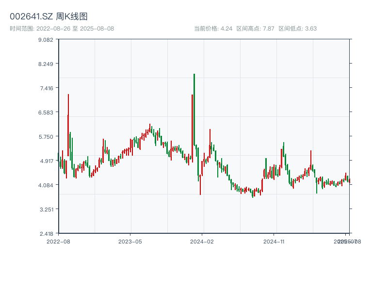Click y-axis label 7.416

tap(47, 88)
